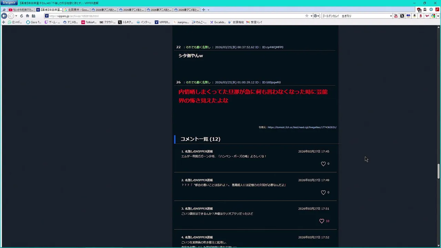Search with the X (Twitter) engine icon
Screen dimensions: 441x248
402,16
